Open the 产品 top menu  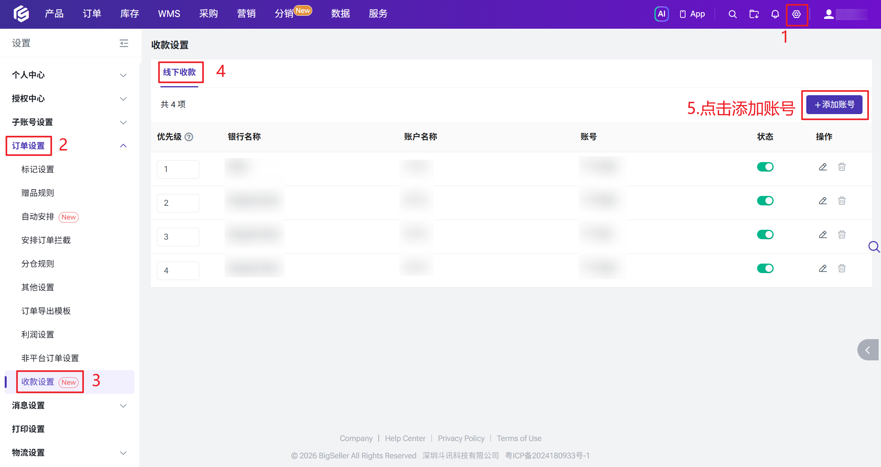[54, 14]
